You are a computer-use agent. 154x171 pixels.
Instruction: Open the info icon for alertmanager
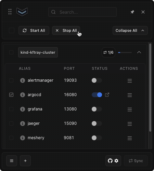23,80
